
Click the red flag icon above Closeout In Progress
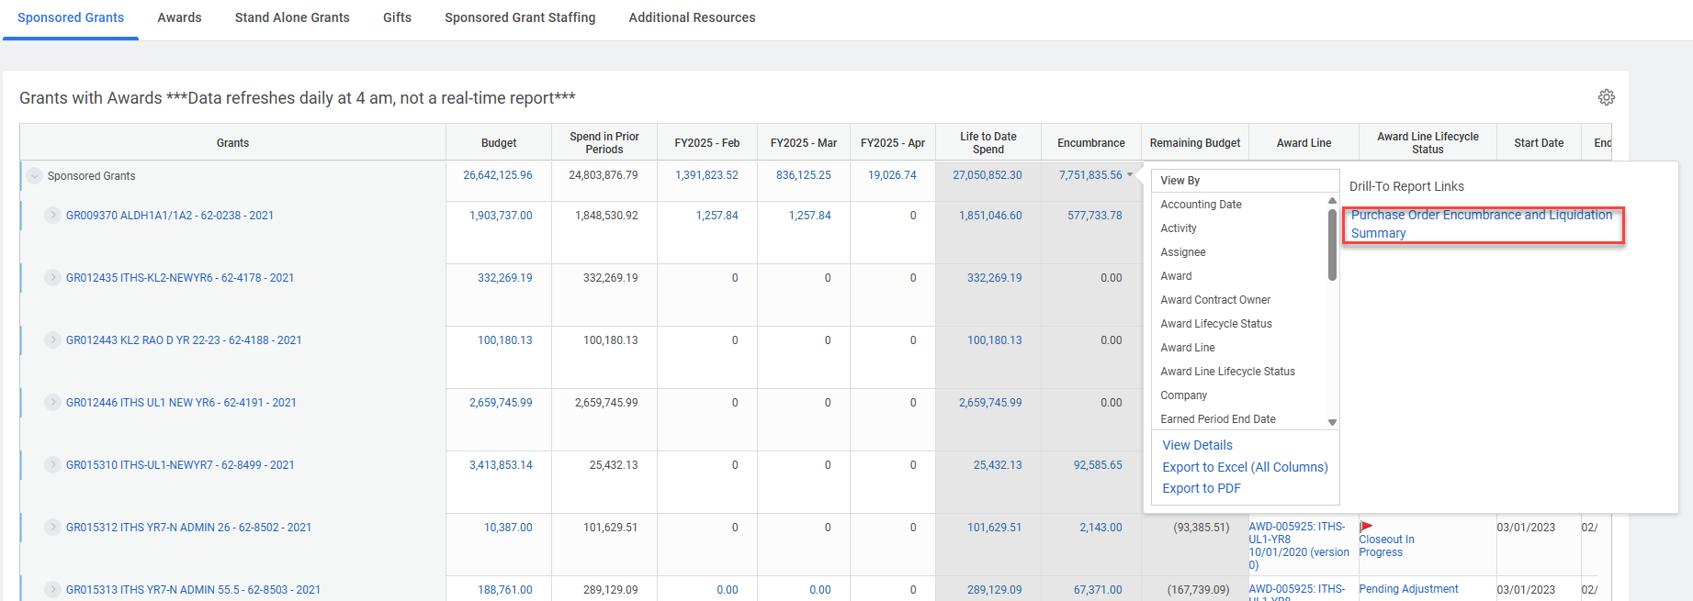[1366, 527]
